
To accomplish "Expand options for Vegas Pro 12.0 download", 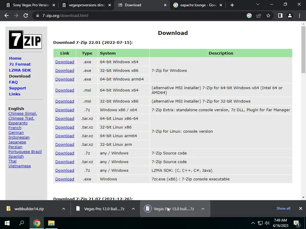I will pyautogui.click(x=133, y=209).
